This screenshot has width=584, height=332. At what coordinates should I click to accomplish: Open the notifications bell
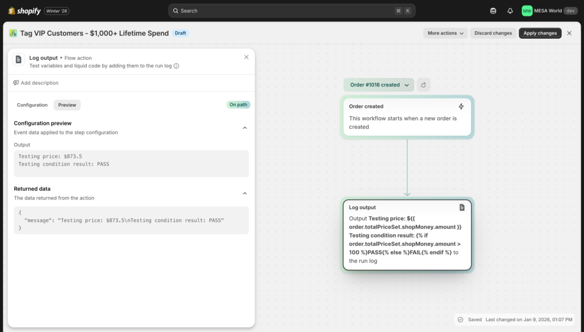click(510, 11)
